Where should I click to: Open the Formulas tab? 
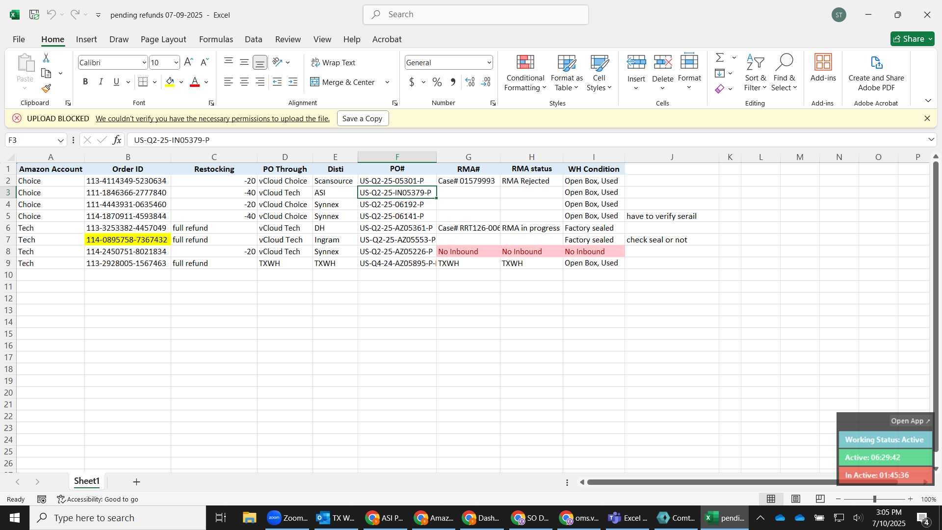pyautogui.click(x=216, y=39)
